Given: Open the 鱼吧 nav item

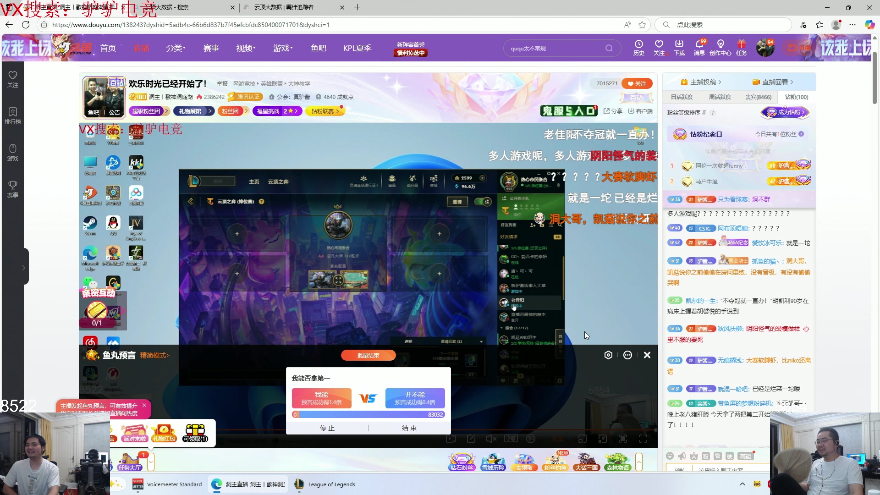Looking at the screenshot, I should pos(319,48).
